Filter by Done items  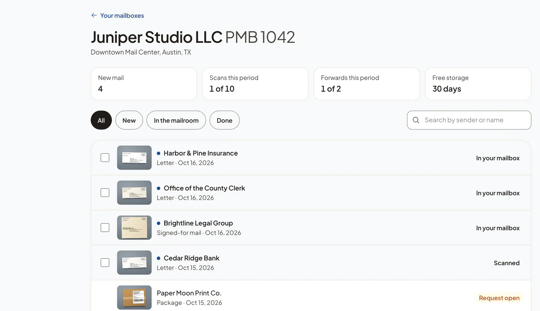click(x=224, y=120)
